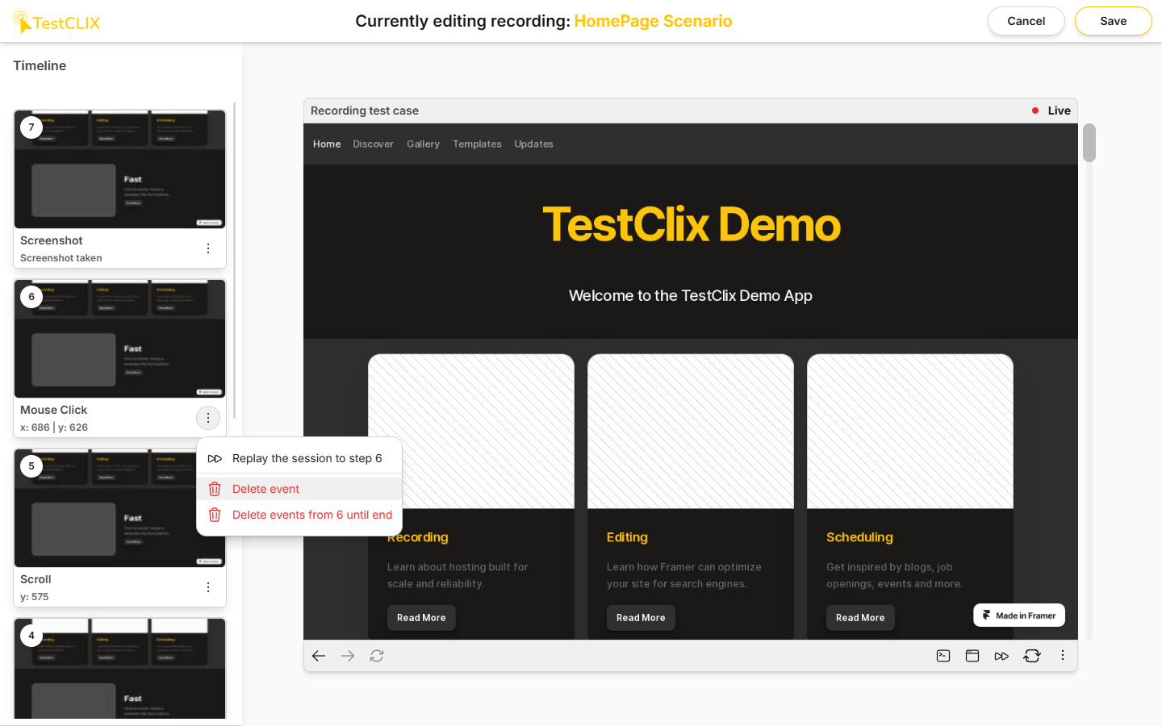Save the HomePage Scenario recording

1113,21
